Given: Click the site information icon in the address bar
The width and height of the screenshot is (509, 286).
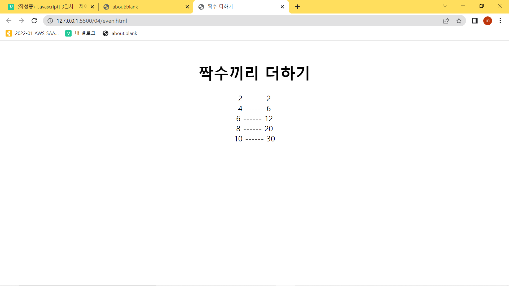Looking at the screenshot, I should click(50, 21).
